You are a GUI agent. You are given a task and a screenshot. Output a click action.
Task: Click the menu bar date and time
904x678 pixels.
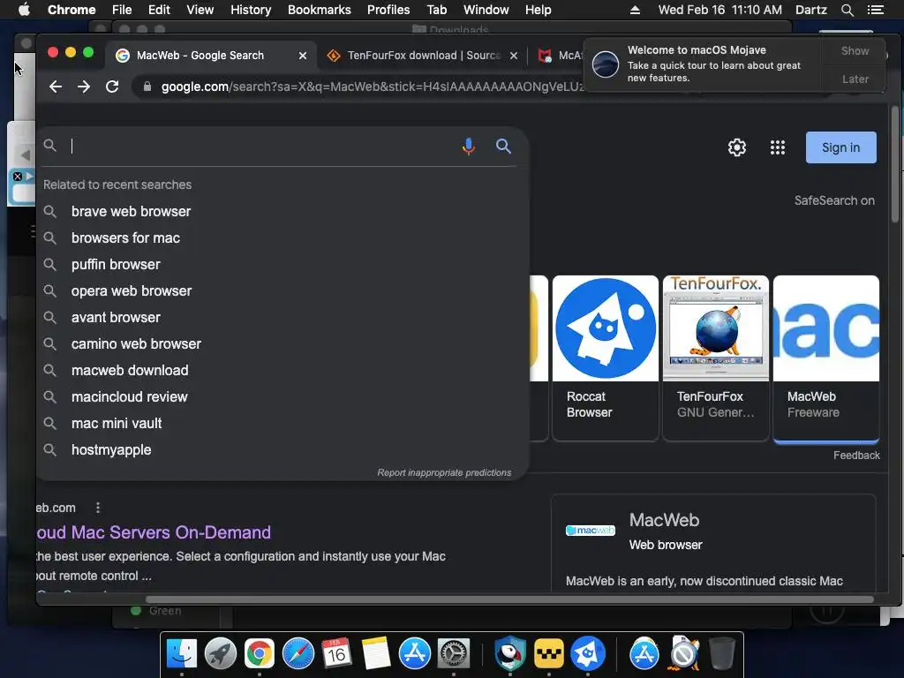click(720, 10)
